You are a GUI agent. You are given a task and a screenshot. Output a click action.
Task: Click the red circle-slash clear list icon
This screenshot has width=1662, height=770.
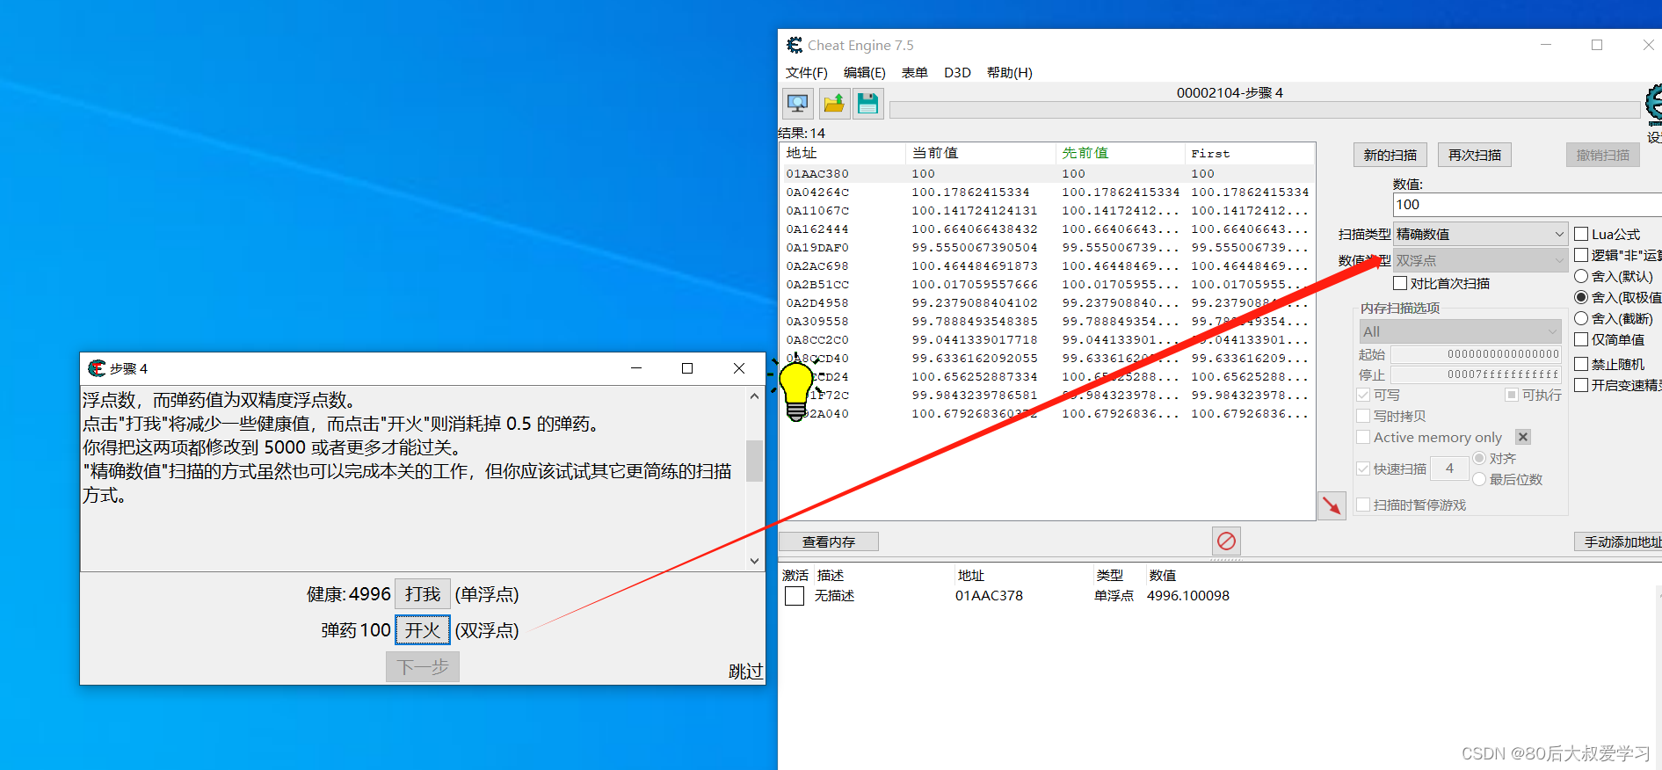pyautogui.click(x=1226, y=541)
